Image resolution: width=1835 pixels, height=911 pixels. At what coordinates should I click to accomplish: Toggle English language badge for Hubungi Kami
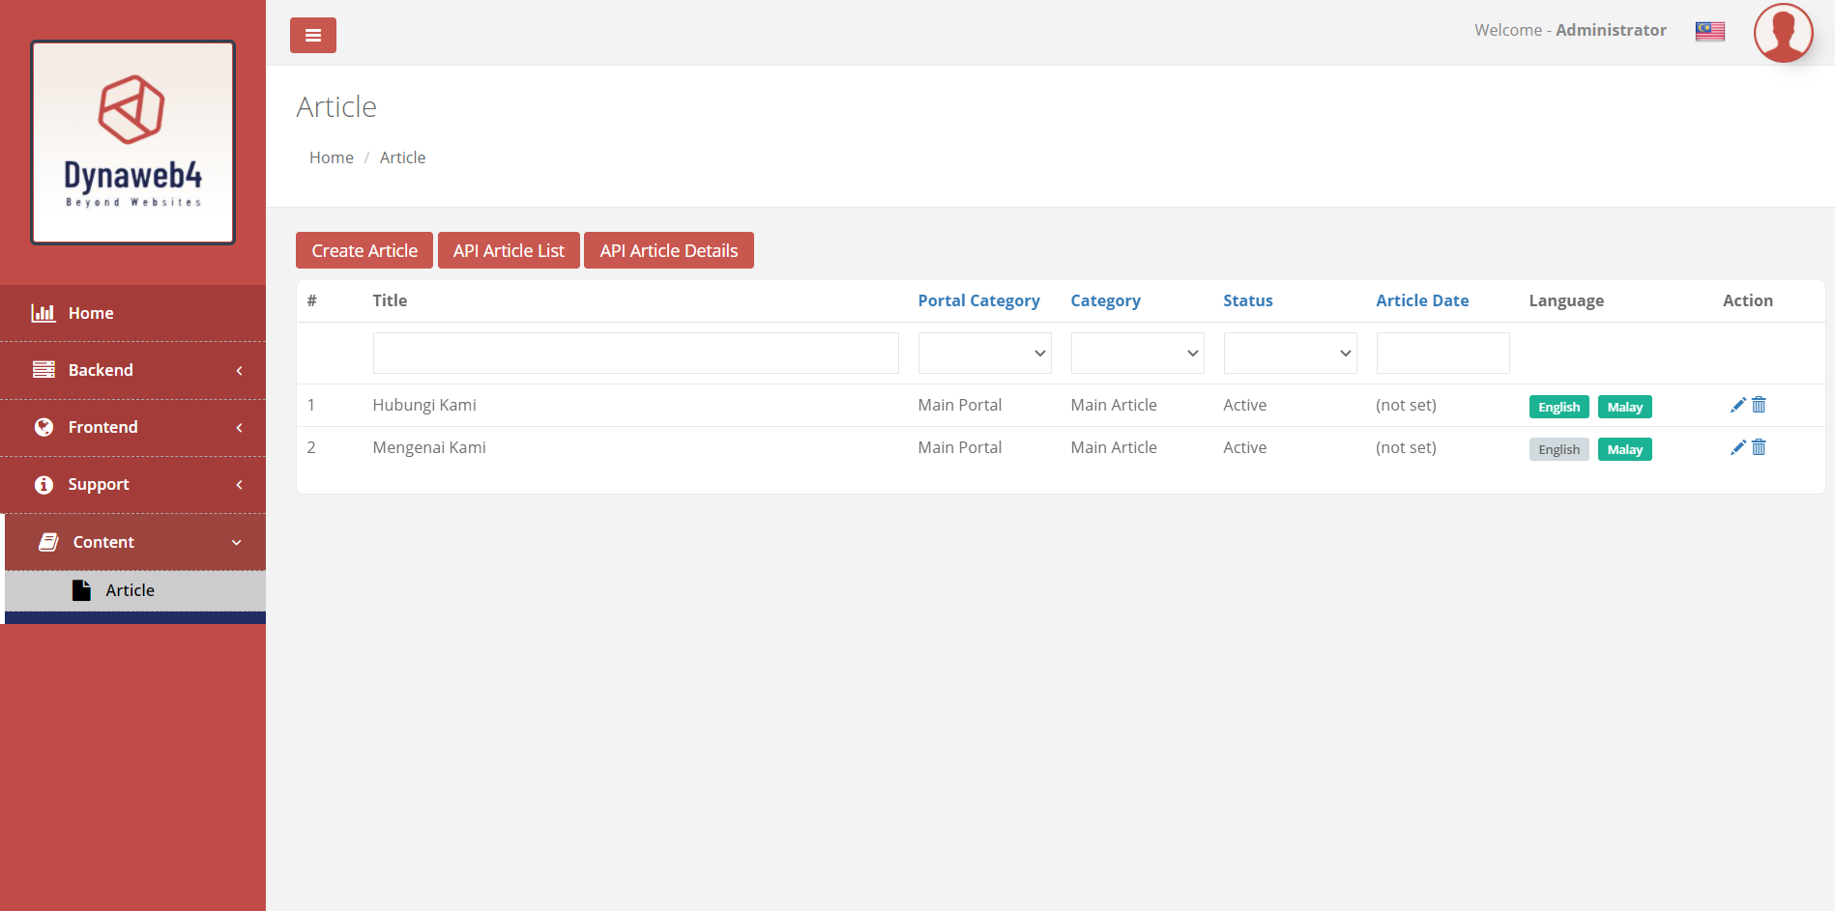coord(1558,407)
